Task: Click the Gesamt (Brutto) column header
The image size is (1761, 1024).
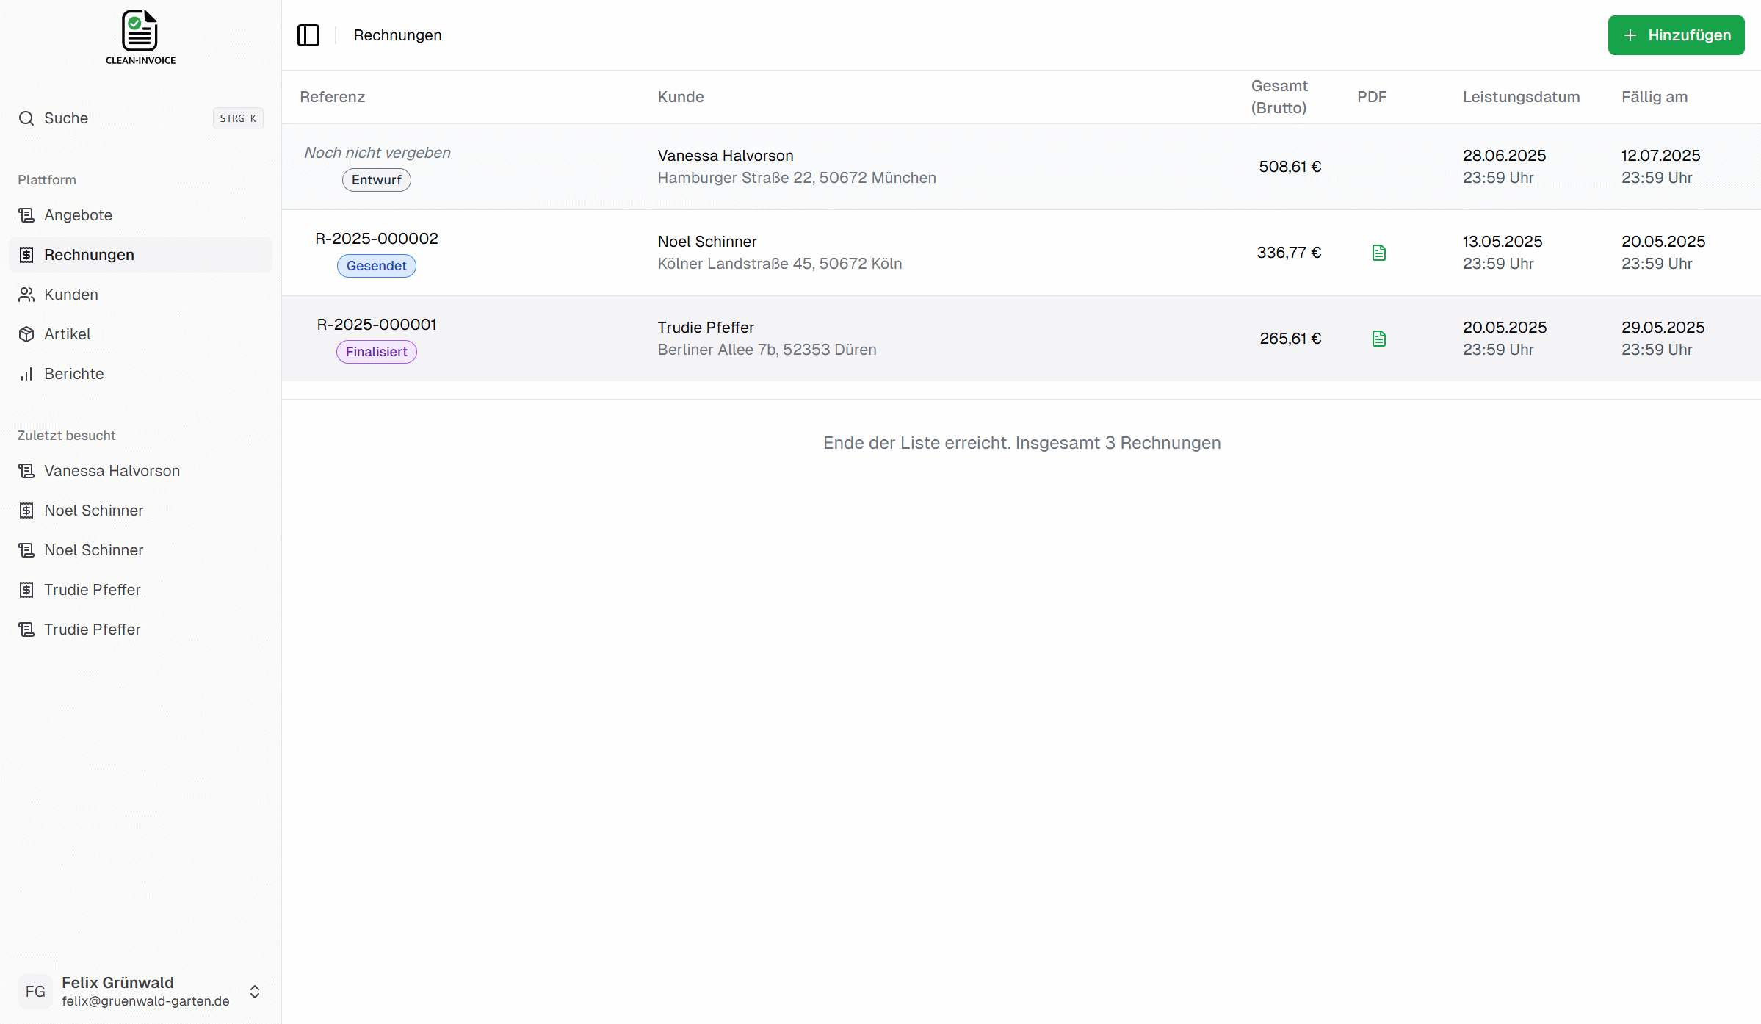Action: [1279, 97]
